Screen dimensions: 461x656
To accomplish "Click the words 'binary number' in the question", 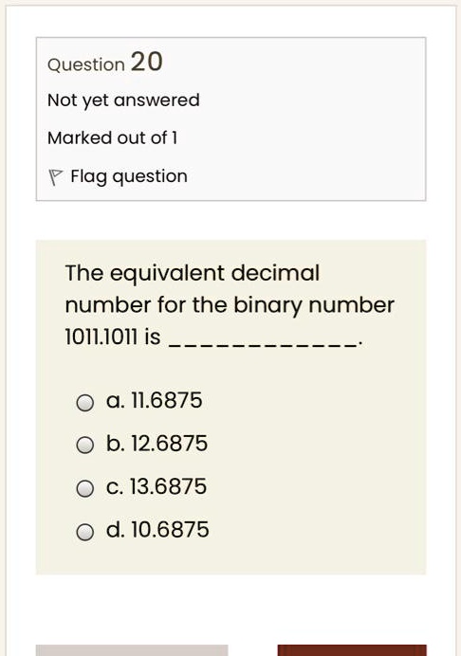I will point(314,305).
